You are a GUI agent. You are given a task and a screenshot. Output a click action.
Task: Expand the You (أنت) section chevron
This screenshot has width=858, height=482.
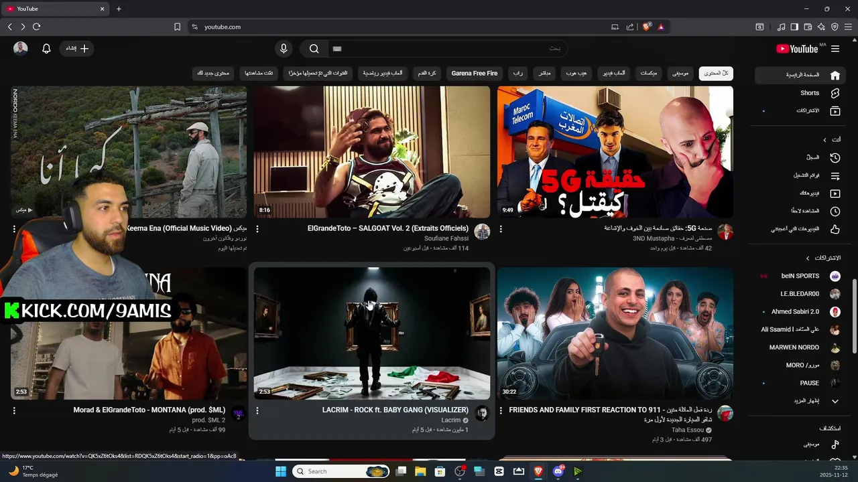(x=825, y=140)
